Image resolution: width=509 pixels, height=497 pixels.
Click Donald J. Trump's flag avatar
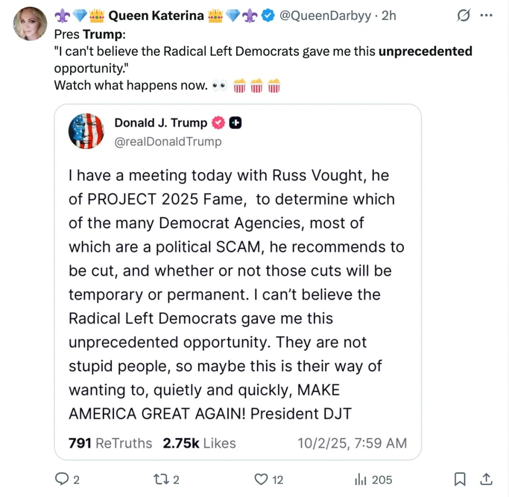[x=86, y=131]
